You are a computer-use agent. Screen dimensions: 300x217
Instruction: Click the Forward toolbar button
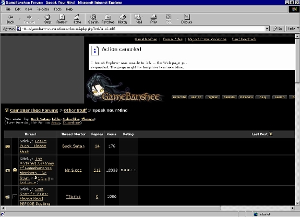tap(29, 19)
